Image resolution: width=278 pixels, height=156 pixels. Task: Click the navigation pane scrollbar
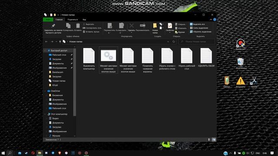pyautogui.click(x=75, y=82)
